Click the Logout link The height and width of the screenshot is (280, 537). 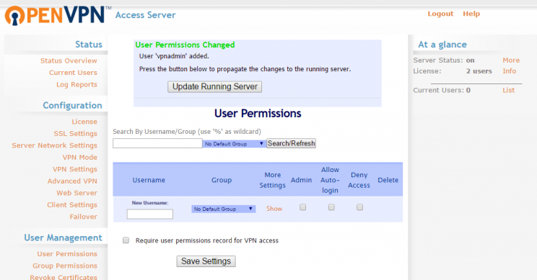440,14
